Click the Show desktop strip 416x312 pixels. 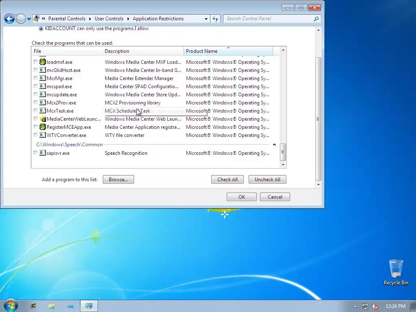coord(414,306)
